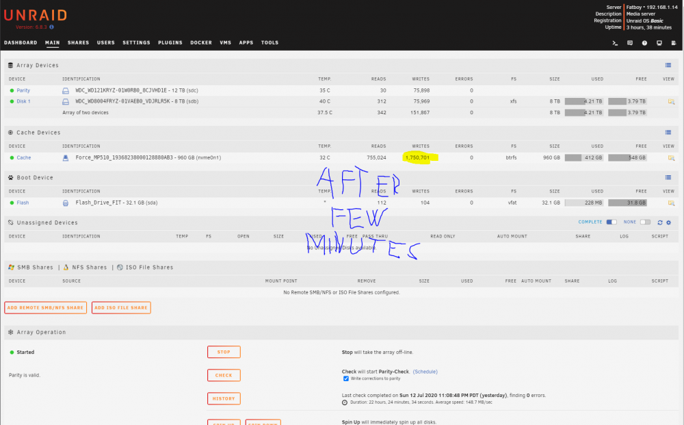Open the parity check Schedule link
684x425 pixels.
[425, 372]
